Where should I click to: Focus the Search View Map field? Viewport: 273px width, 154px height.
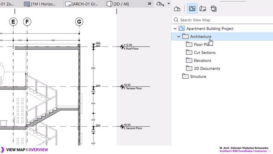223,20
